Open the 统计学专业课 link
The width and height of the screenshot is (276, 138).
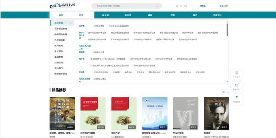click(x=187, y=32)
